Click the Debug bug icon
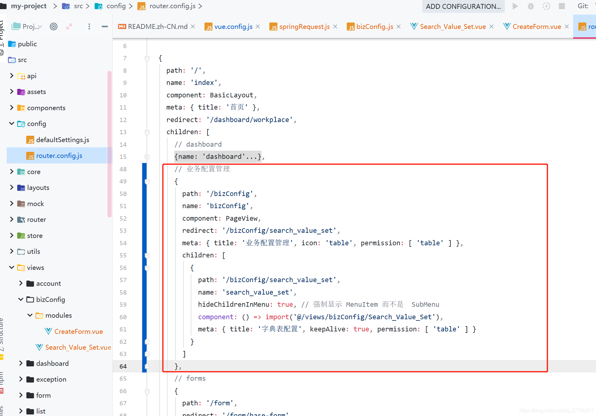The image size is (596, 416). click(x=530, y=6)
